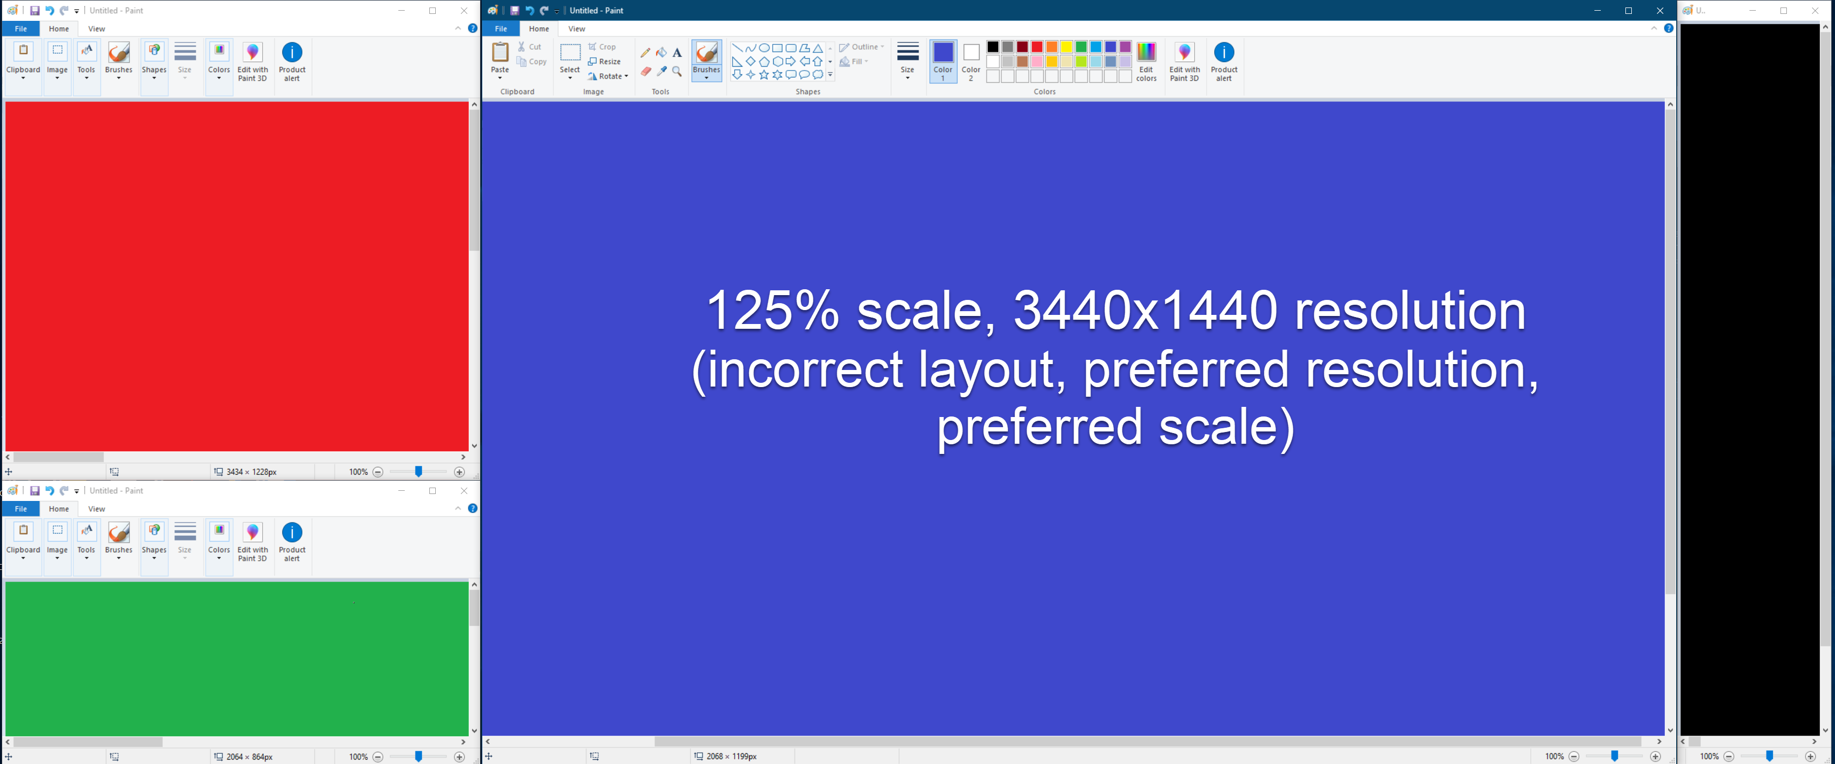The height and width of the screenshot is (764, 1835).
Task: Pick the Eraser tool
Action: click(x=646, y=73)
